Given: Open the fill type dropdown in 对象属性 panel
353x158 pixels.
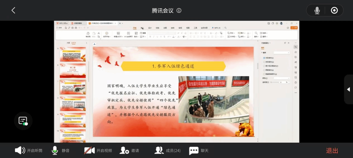Looking at the screenshot, I should click(x=282, y=52).
